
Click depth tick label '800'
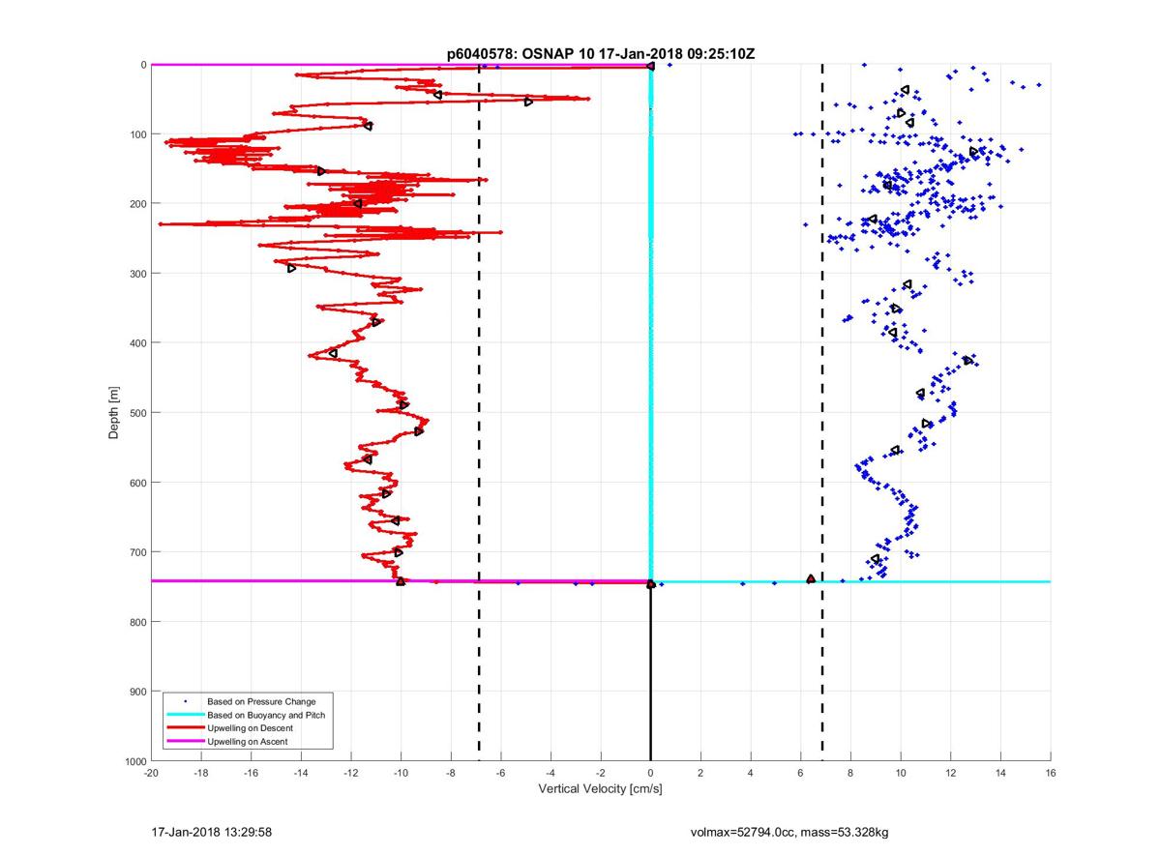point(137,622)
